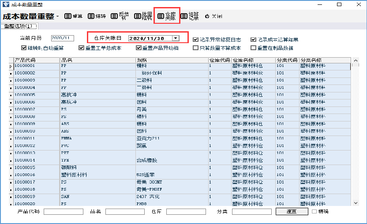Toggle 结转时自动重算 checkbox
Viewport: 367px width, 224px height.
(x=24, y=48)
